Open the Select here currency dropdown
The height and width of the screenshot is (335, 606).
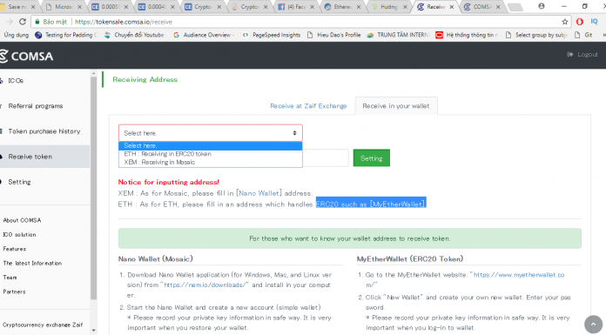[210, 133]
